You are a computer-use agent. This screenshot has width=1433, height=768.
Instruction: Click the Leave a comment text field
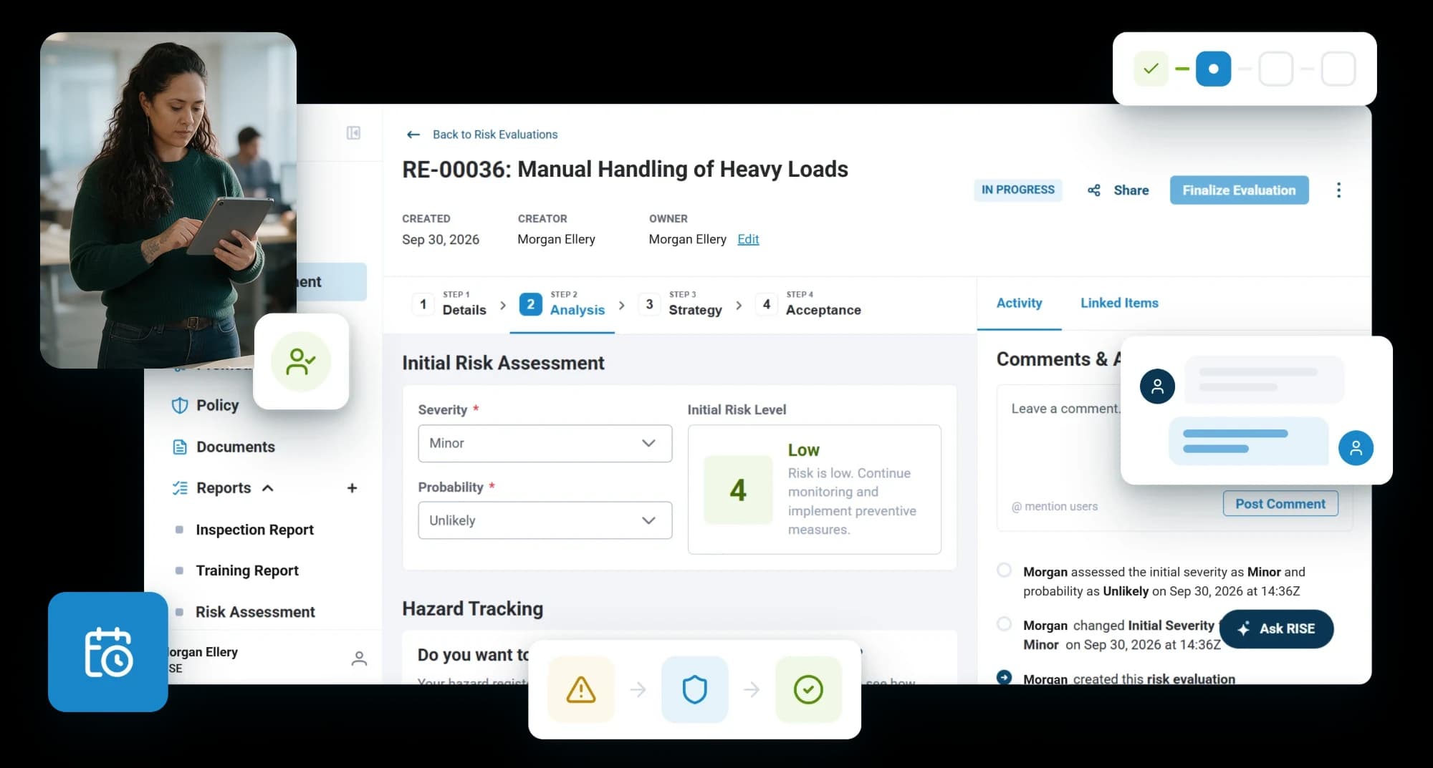tap(1065, 444)
